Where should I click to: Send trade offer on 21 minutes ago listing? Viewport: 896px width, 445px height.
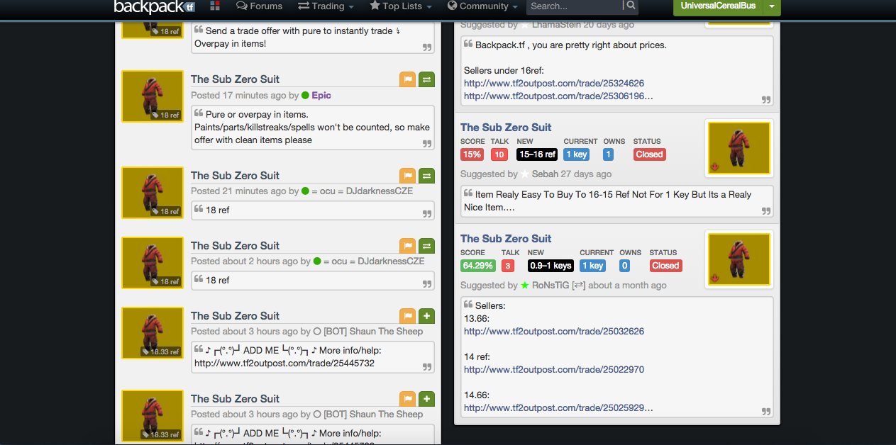[426, 176]
